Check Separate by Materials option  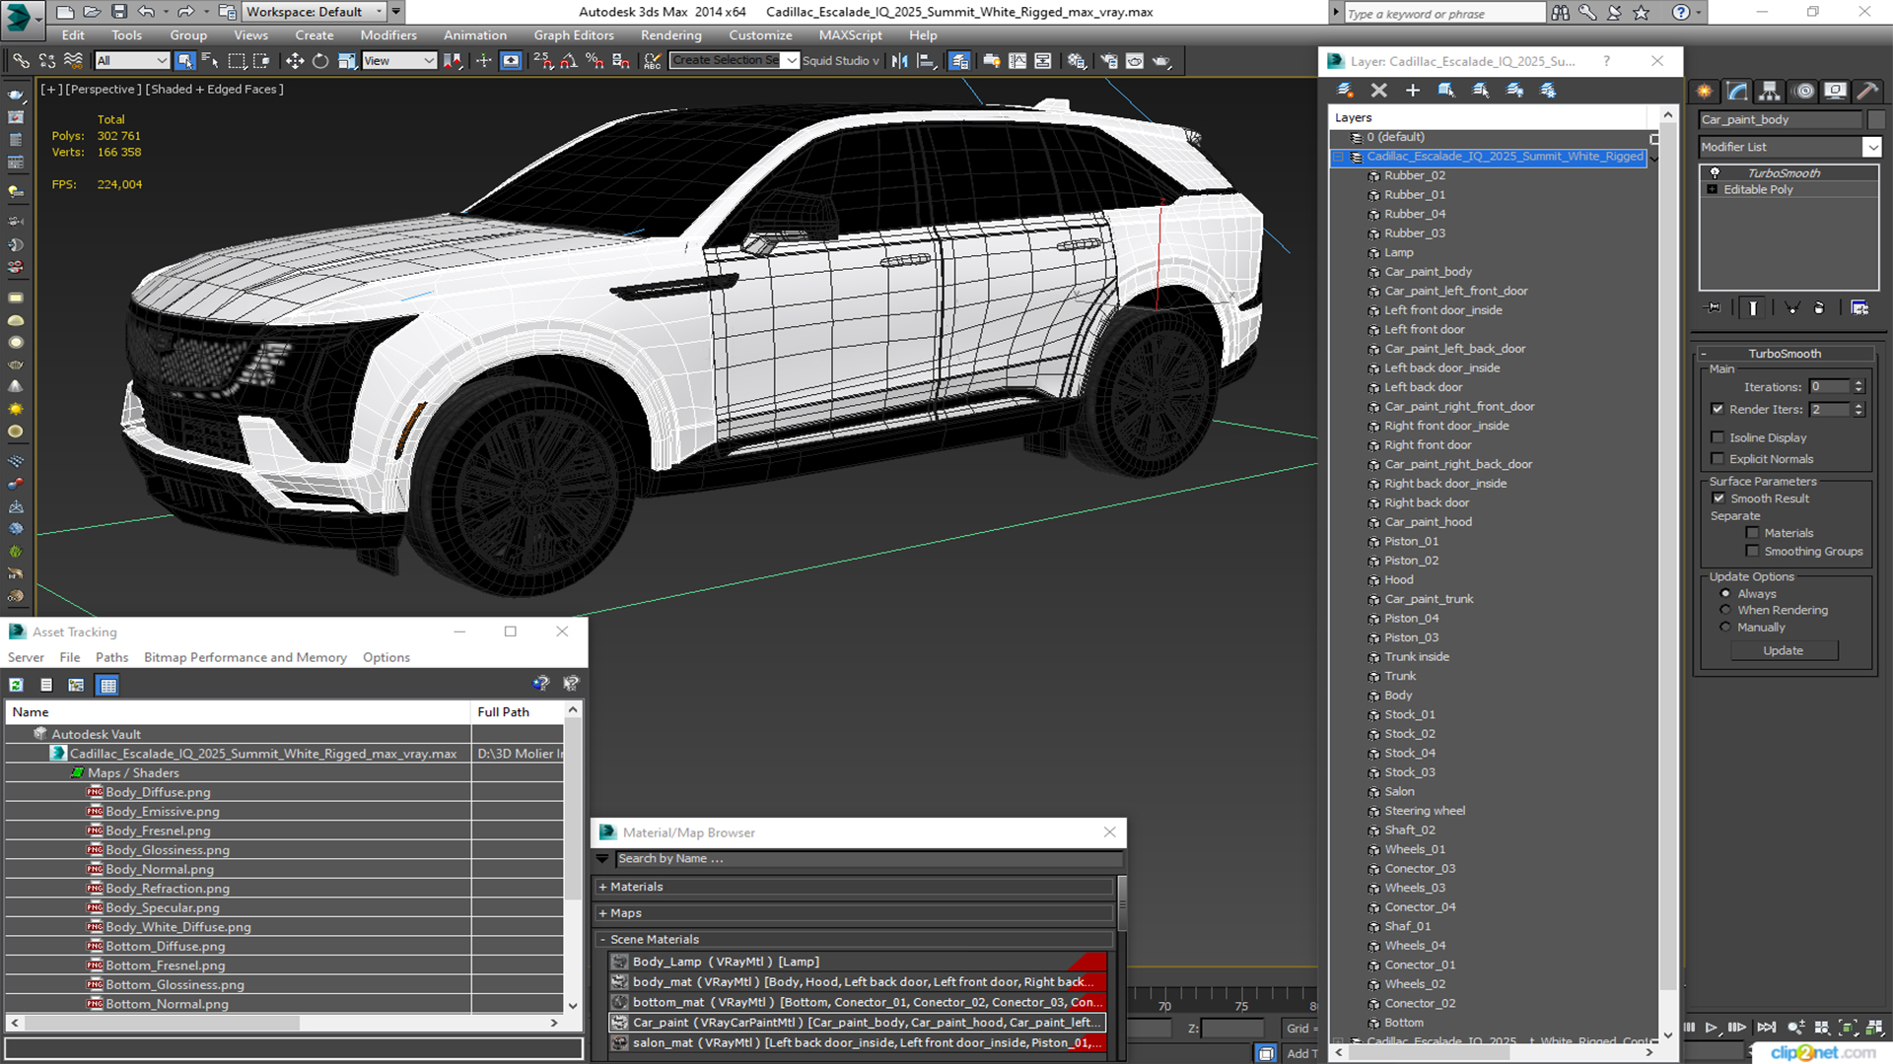point(1752,533)
